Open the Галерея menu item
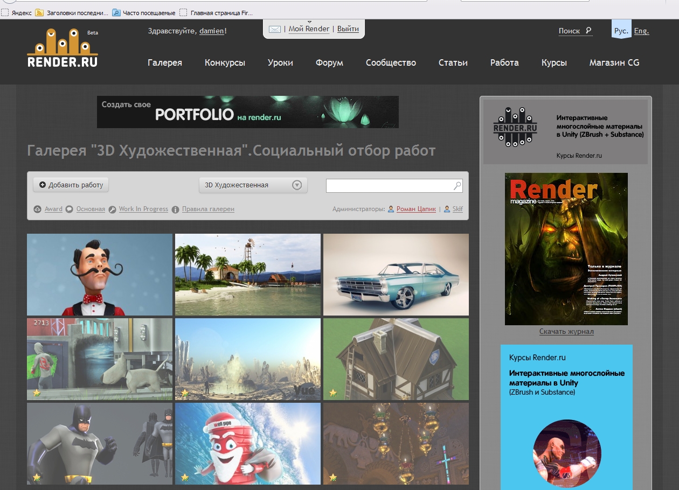The height and width of the screenshot is (490, 679). (165, 63)
